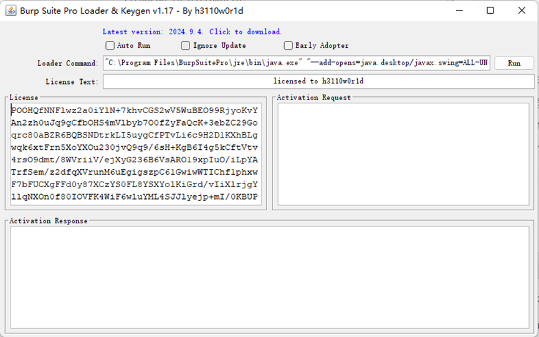
Task: Click the license line starting with F7bFUCXgFFd0
Action: pyautogui.click(x=135, y=185)
